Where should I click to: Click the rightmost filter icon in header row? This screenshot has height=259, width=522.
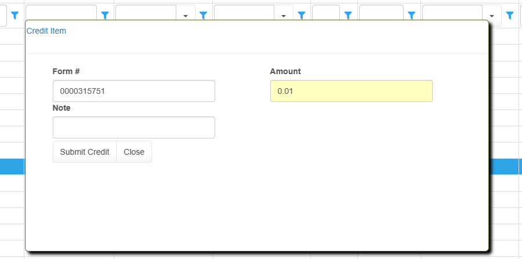click(510, 16)
